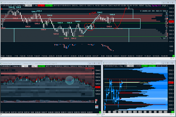Click the Market Depth window title icon
The width and height of the screenshot is (176, 117).
(x=1, y=63)
